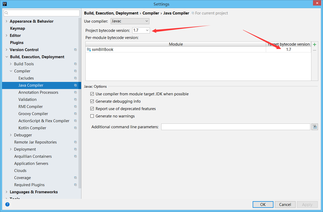Toggle Use compiler from module target JDK

pyautogui.click(x=92, y=94)
